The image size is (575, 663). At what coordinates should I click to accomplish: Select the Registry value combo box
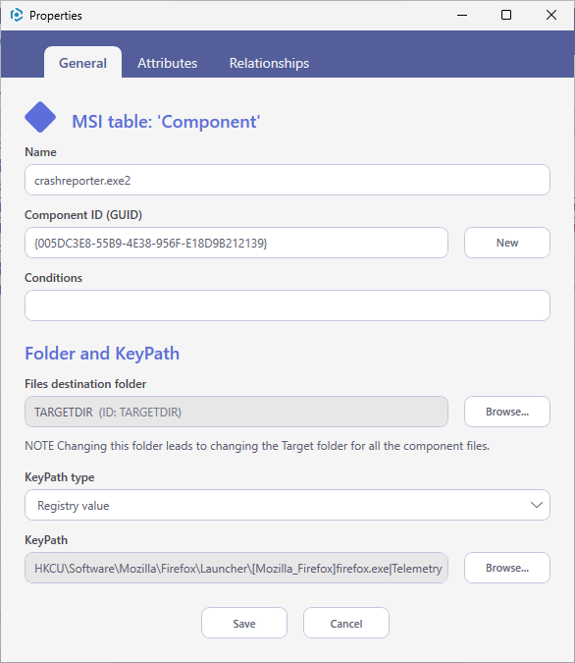287,505
